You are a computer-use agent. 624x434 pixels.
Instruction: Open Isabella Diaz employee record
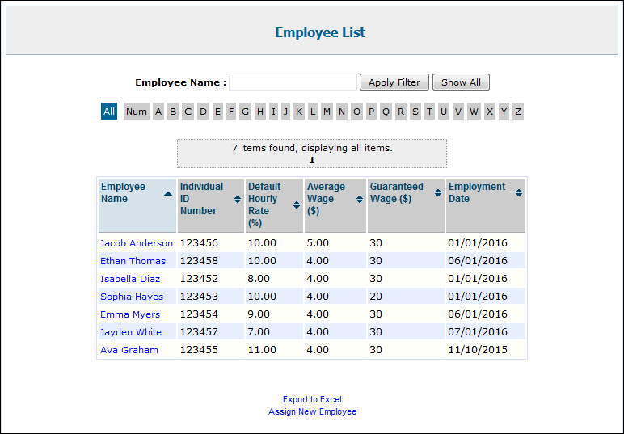130,279
